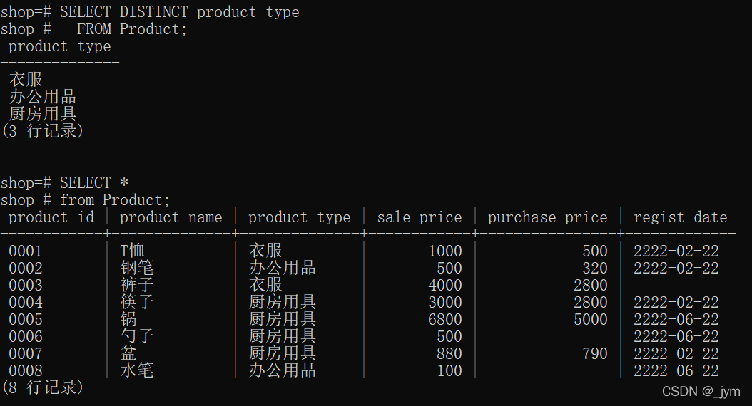Image resolution: width=752 pixels, height=406 pixels.
Task: Click the CSDN @_jym watermark
Action: 701,392
